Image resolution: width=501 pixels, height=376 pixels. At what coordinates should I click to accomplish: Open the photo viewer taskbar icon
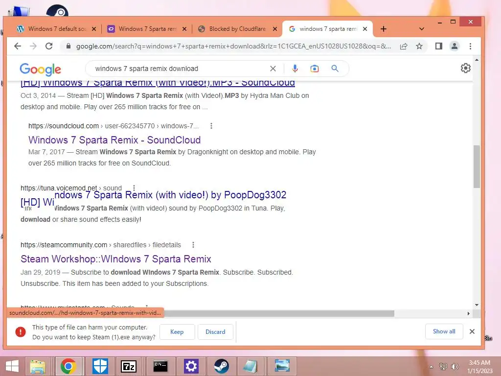coord(282,366)
